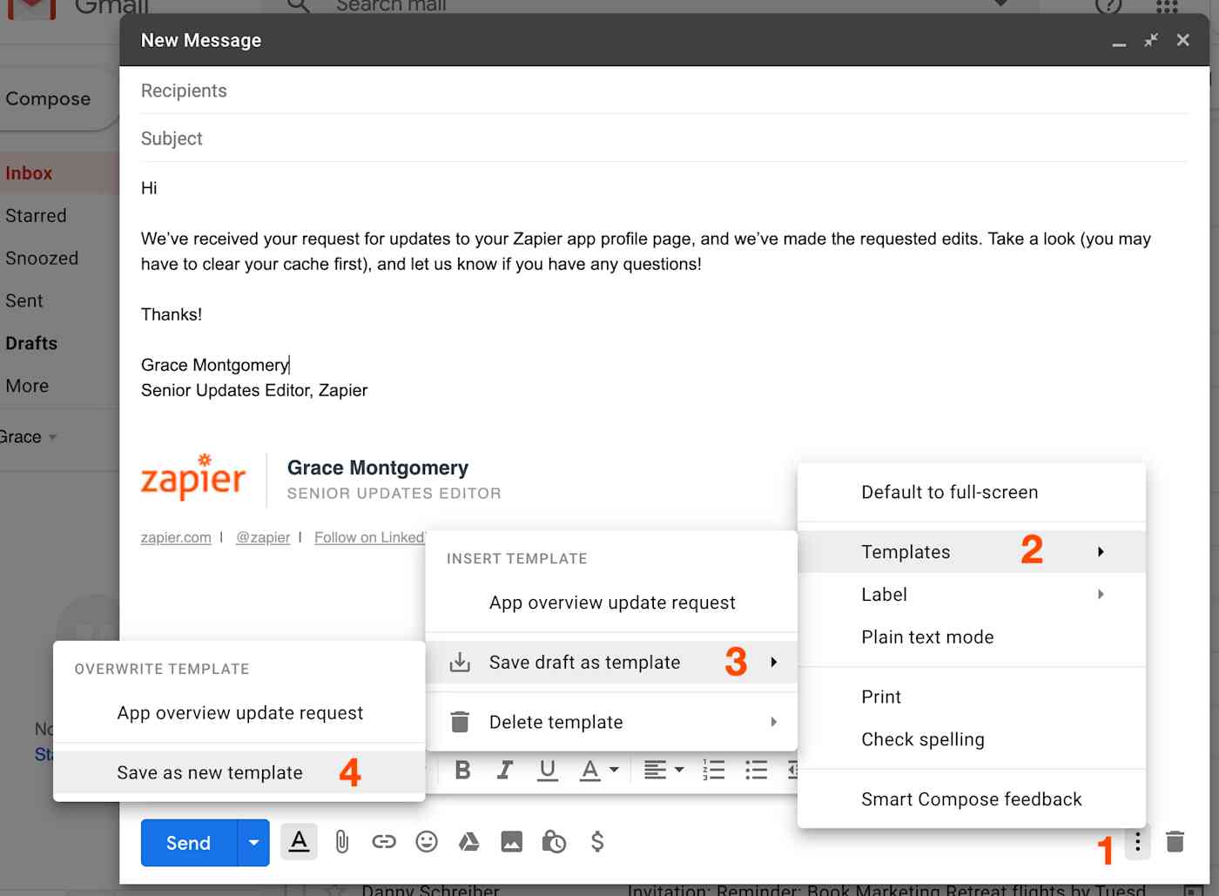Toggle underline formatting
The height and width of the screenshot is (896, 1219).
pyautogui.click(x=547, y=770)
